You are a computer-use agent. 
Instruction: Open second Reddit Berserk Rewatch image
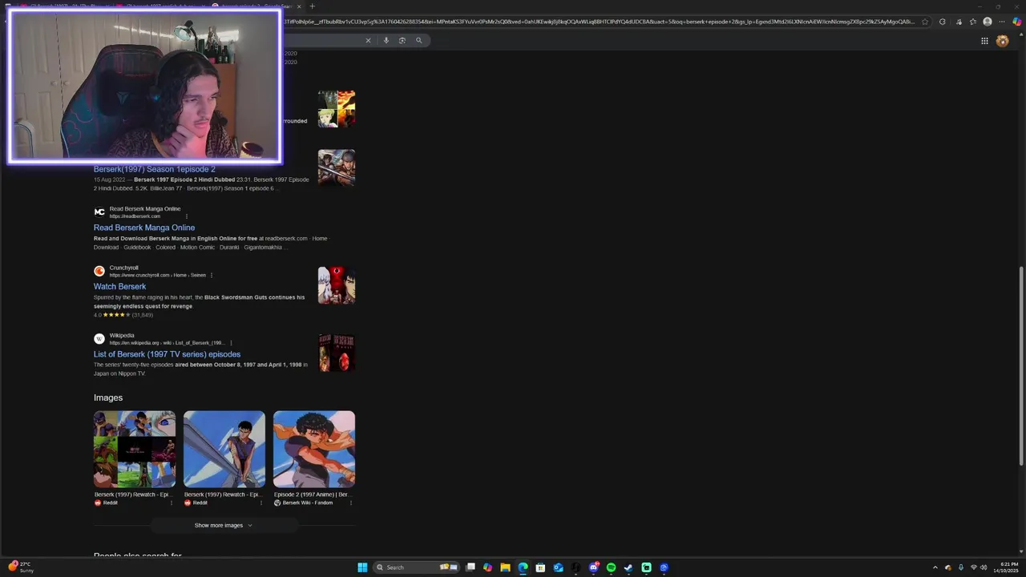coord(224,449)
